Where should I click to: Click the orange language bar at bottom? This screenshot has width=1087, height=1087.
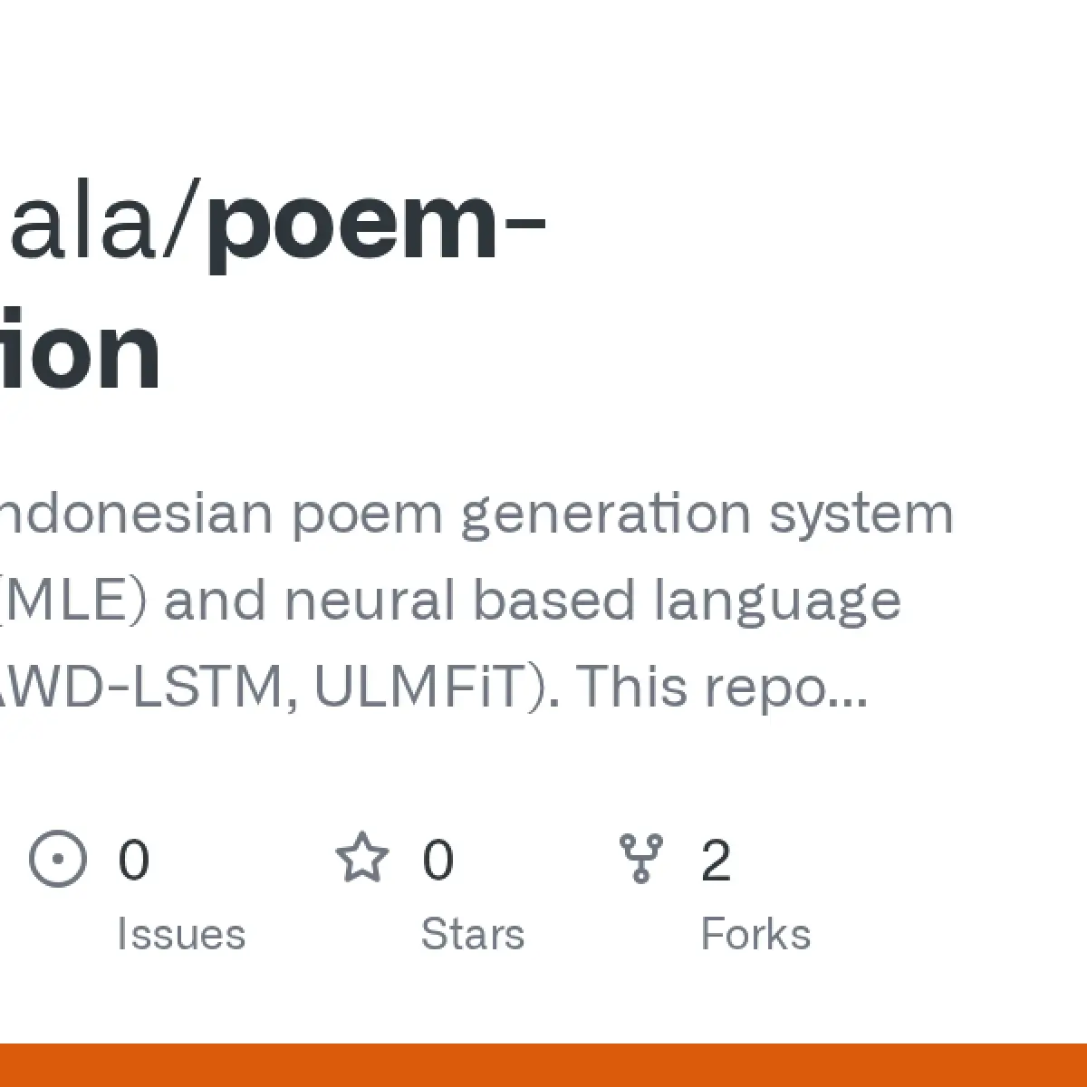coord(543,1065)
